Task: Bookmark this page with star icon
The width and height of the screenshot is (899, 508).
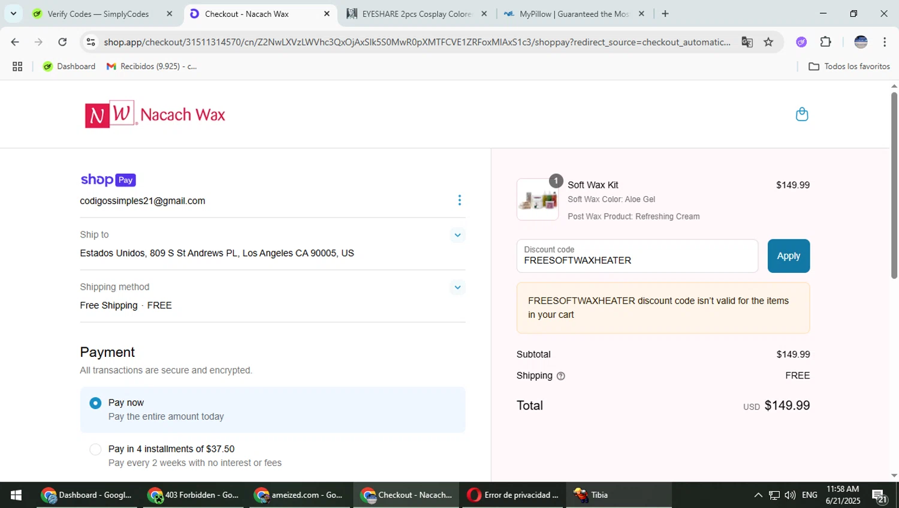Action: (768, 42)
